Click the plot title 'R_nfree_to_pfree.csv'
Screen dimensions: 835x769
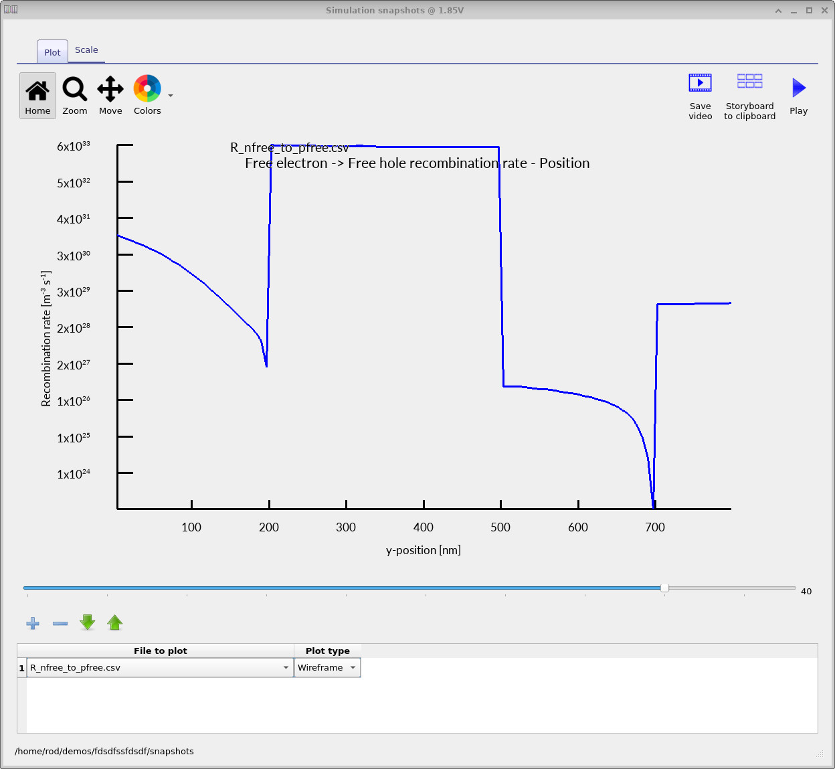tap(290, 148)
